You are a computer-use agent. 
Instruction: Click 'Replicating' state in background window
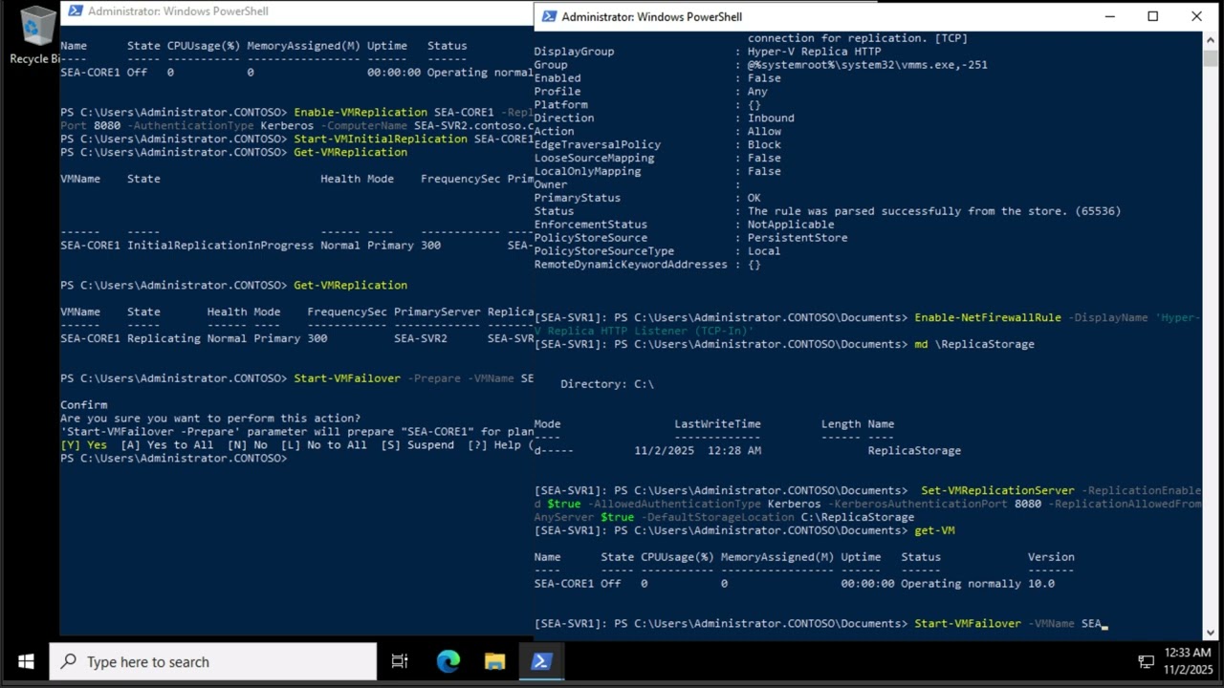tap(164, 338)
